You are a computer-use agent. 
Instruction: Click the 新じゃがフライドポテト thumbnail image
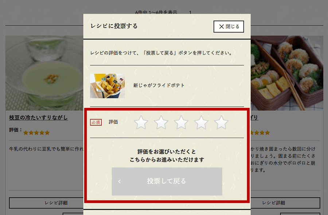(107, 86)
